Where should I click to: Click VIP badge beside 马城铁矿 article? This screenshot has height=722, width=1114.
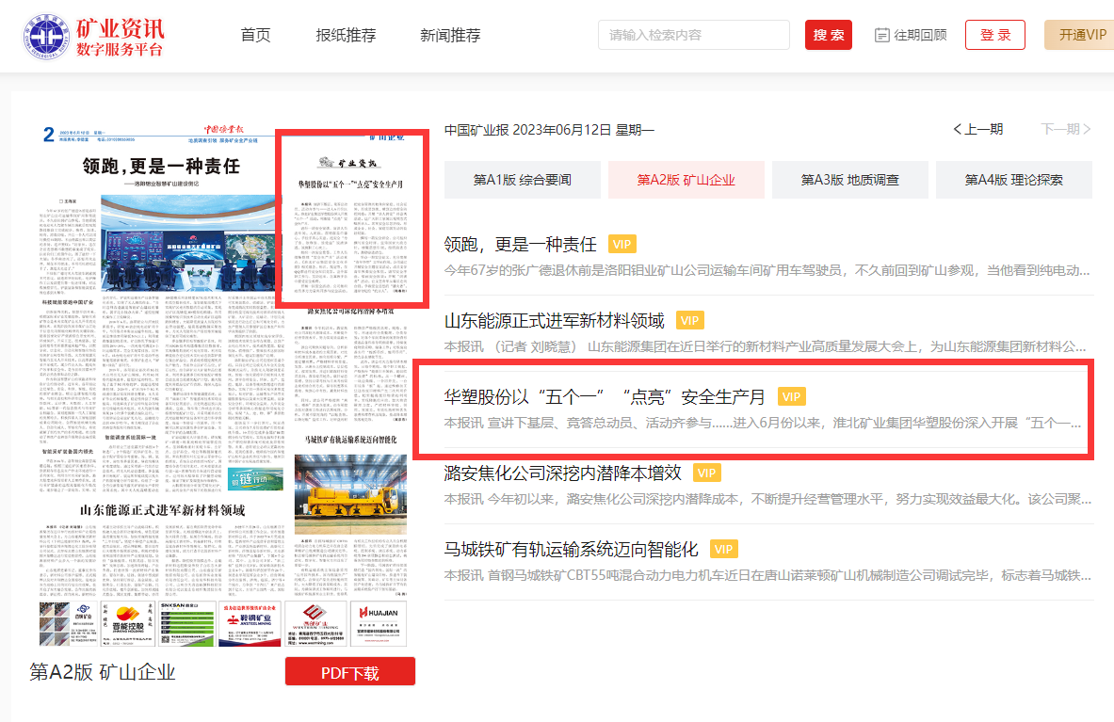722,549
